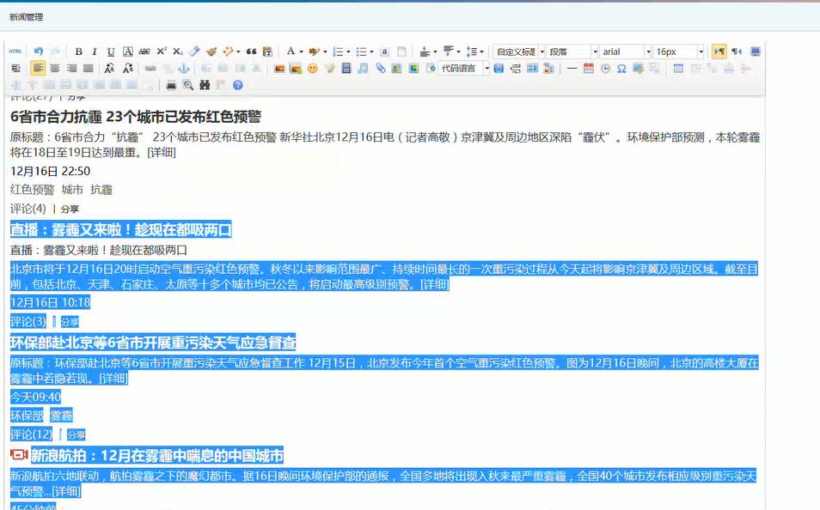This screenshot has height=510, width=820.
Task: Click the Undo icon
Action: (x=39, y=51)
